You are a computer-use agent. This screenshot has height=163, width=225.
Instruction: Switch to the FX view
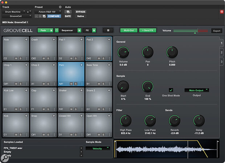87,30
